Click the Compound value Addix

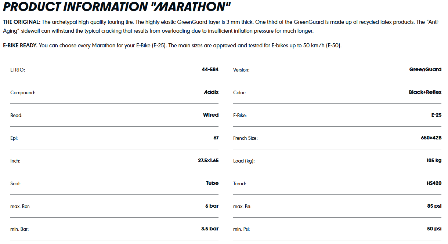point(211,92)
